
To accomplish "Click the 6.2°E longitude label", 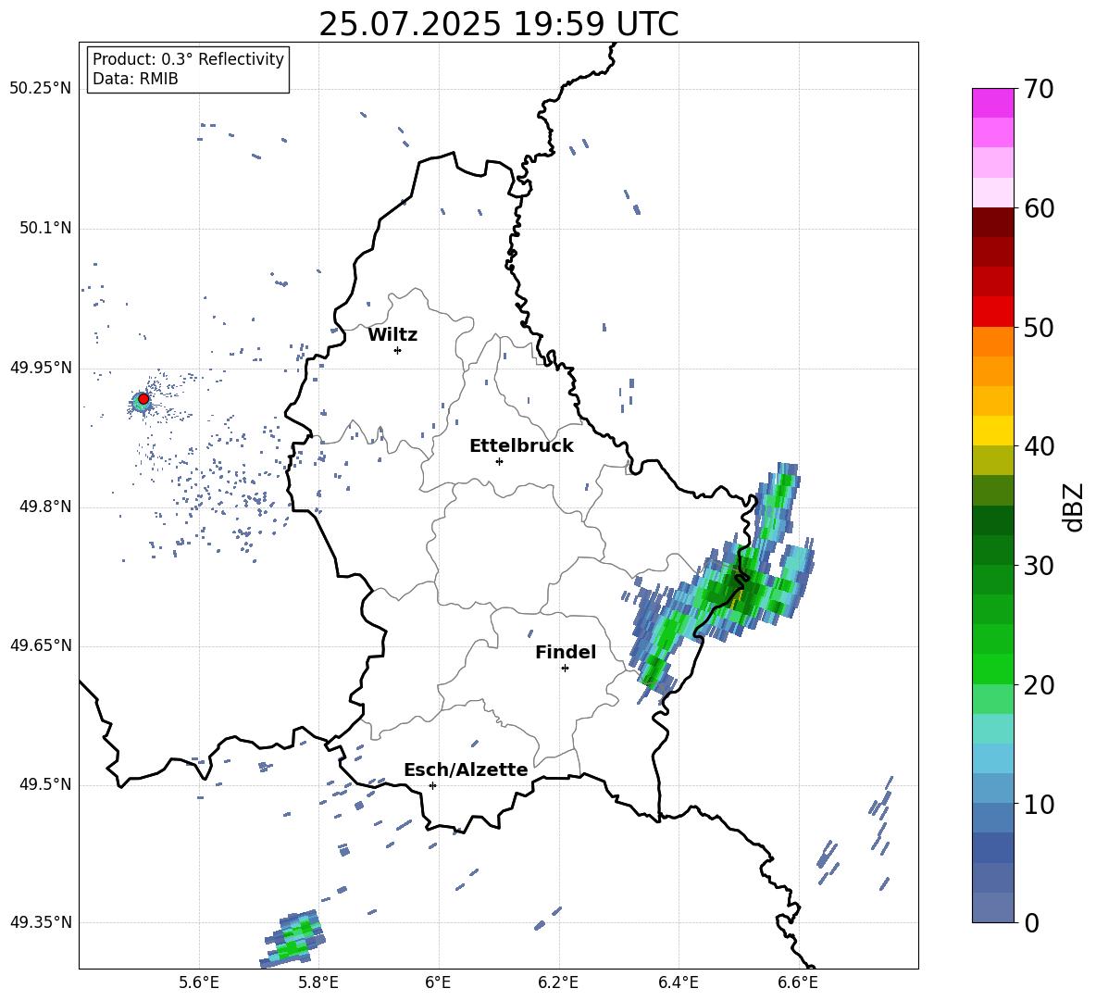I will point(558,982).
